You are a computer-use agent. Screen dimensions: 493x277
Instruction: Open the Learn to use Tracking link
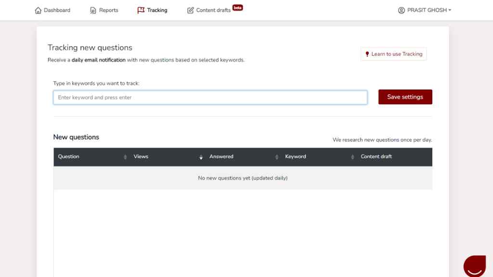point(394,54)
